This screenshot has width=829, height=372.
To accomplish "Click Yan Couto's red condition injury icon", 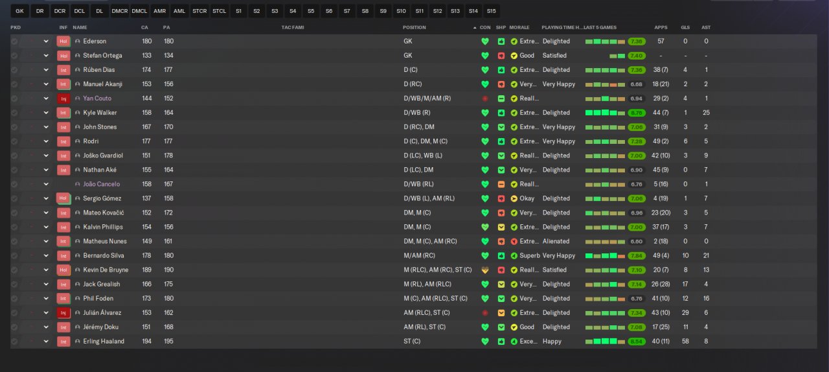I will 485,99.
